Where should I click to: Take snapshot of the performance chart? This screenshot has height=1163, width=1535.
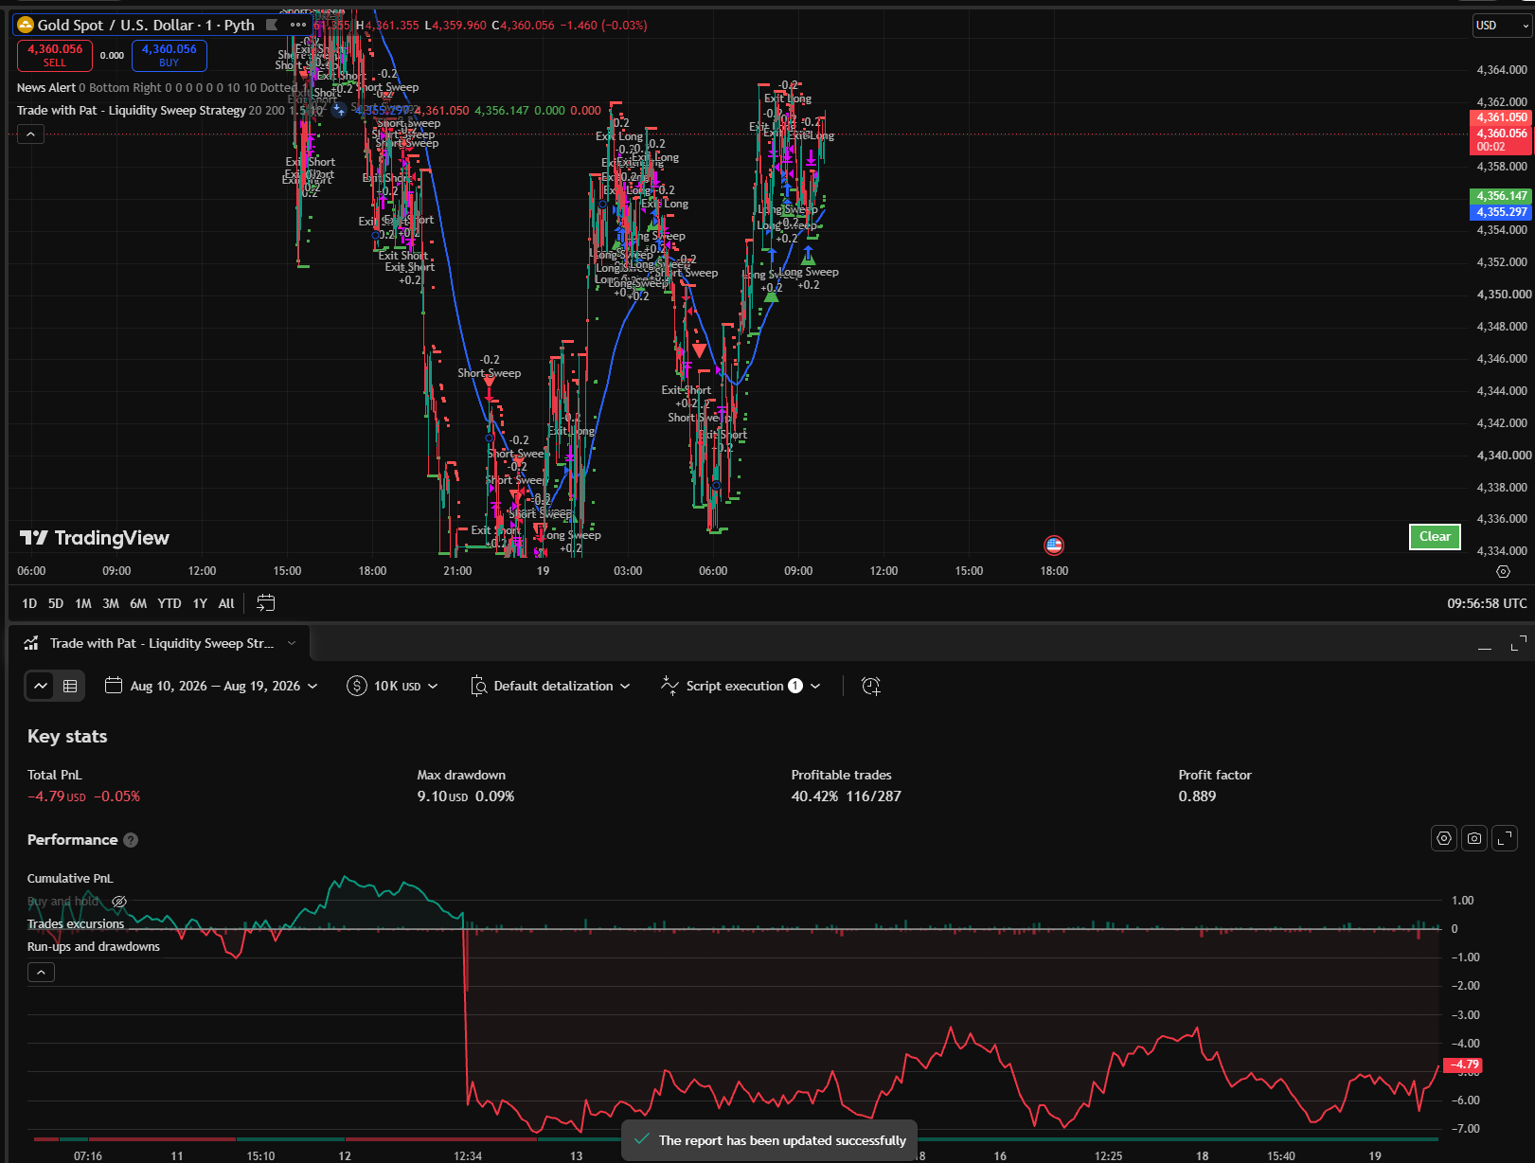[x=1474, y=838]
